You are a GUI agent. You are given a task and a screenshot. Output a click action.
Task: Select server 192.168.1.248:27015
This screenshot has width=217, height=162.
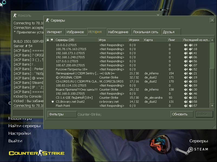click(x=70, y=57)
